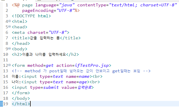Click the </head> closing tag on line 8
179x107 pixels.
(21, 43)
